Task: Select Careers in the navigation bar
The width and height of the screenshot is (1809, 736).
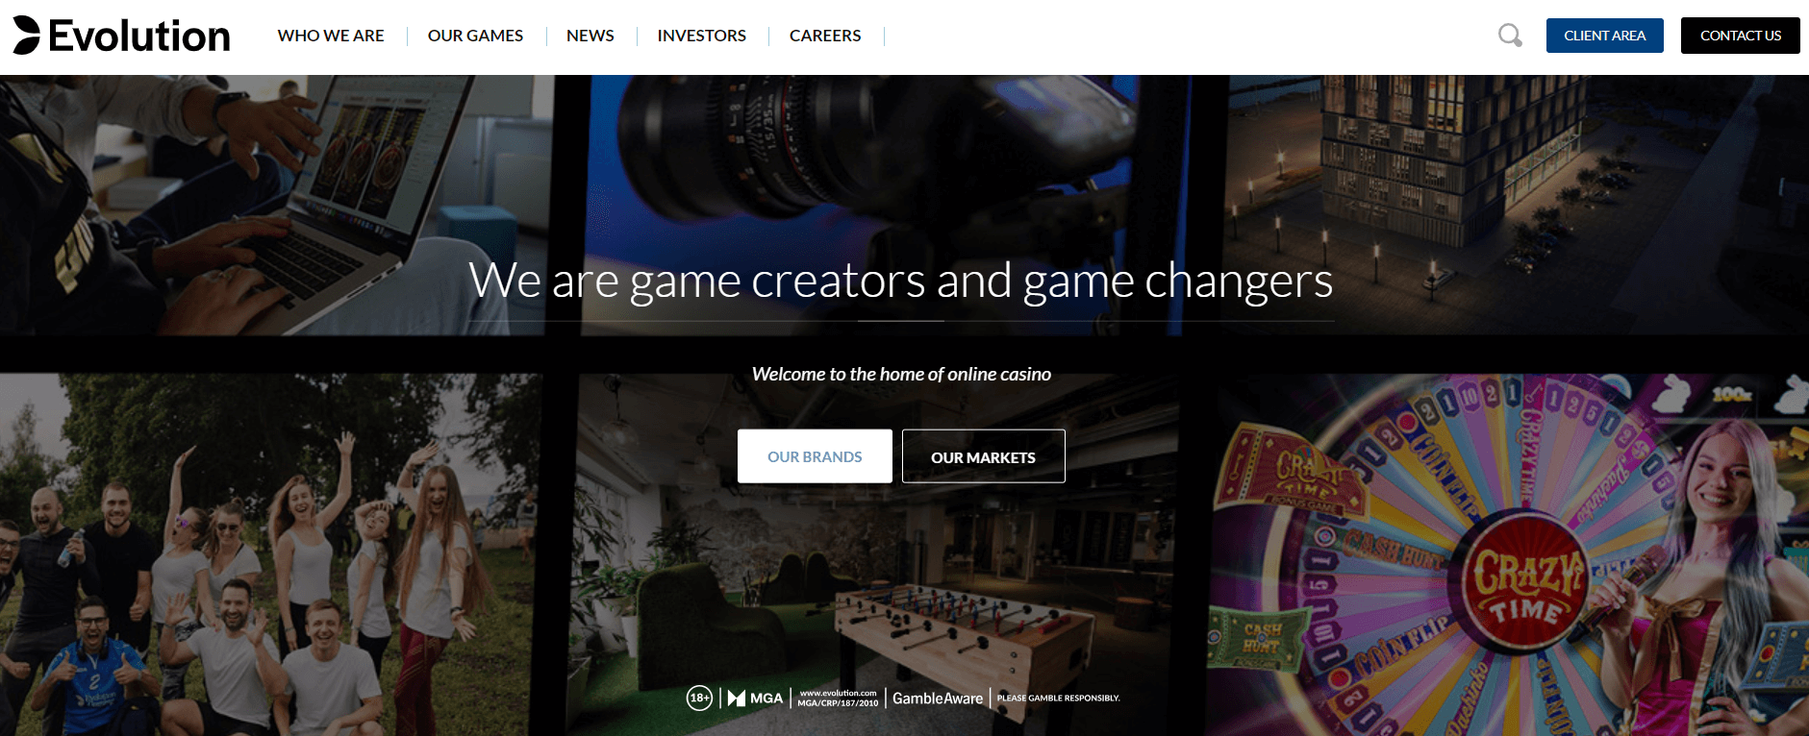Action: tap(825, 36)
